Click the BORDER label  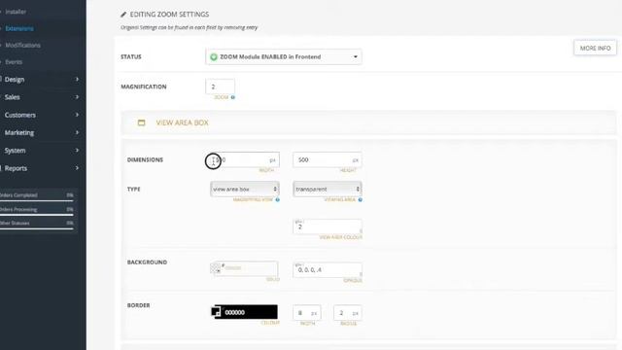pyautogui.click(x=138, y=305)
